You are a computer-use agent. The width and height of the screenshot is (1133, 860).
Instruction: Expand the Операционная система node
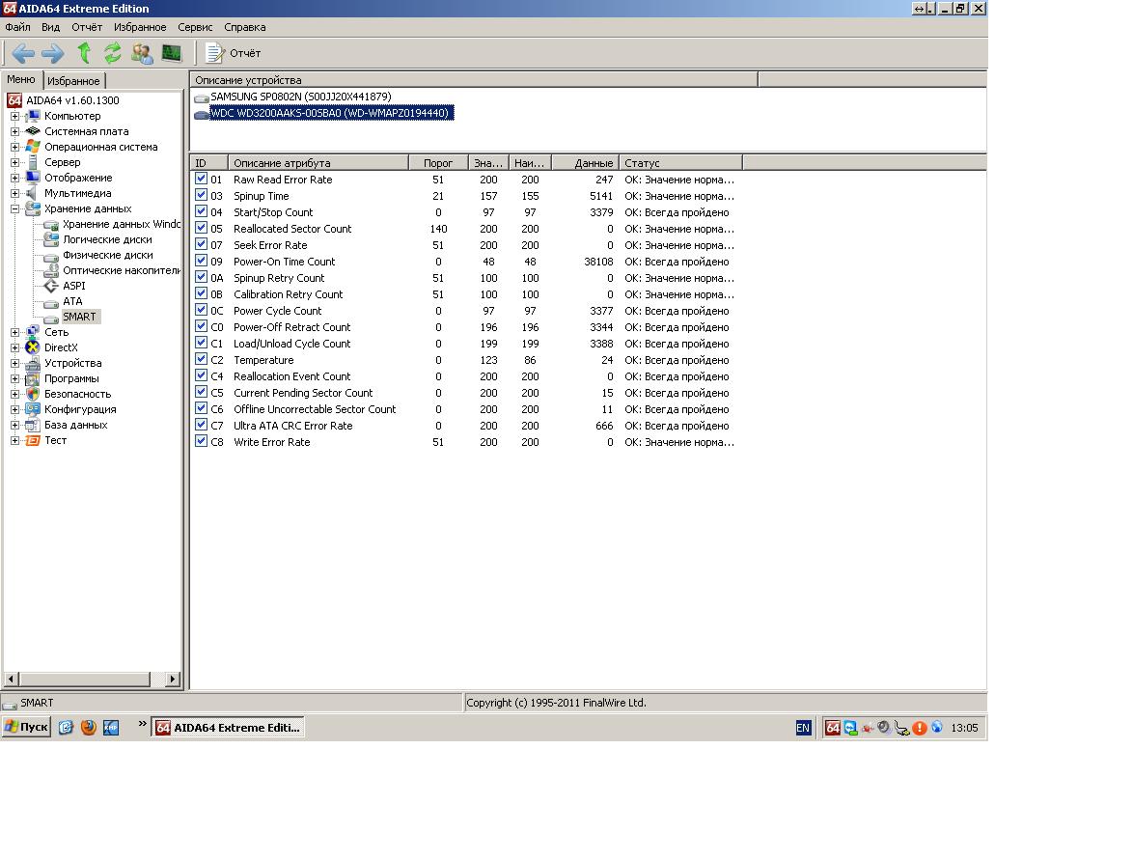(x=14, y=147)
